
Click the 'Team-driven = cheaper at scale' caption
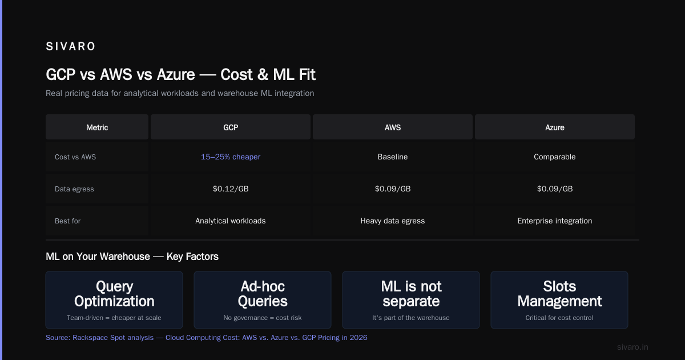point(114,318)
